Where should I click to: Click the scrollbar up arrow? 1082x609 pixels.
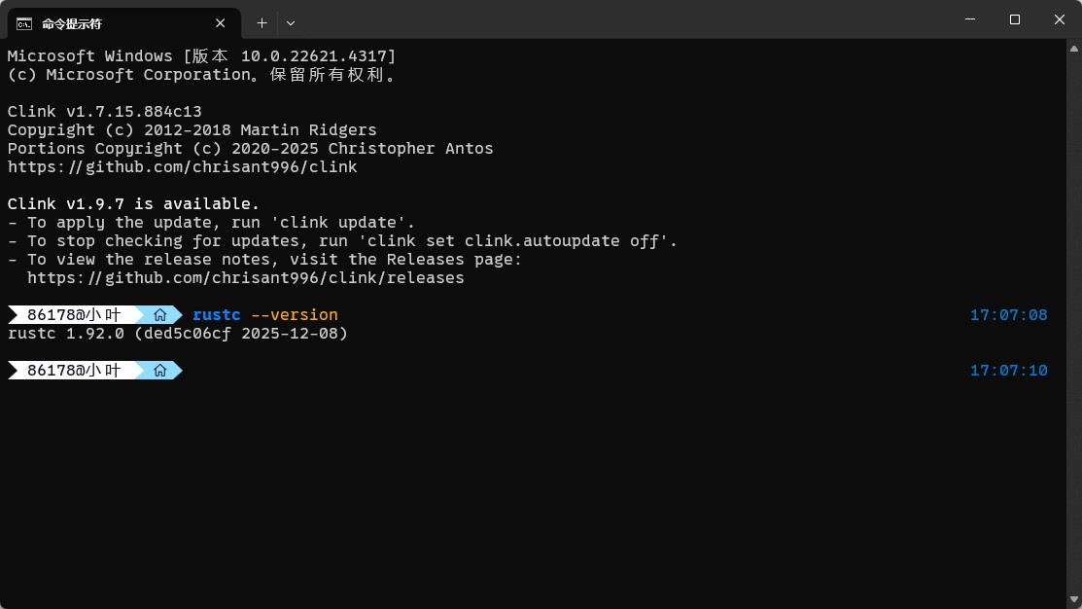tap(1073, 47)
